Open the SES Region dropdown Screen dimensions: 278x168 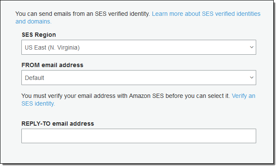point(139,47)
